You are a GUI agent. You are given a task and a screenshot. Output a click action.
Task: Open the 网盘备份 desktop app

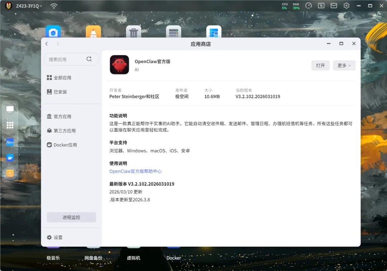click(x=93, y=258)
